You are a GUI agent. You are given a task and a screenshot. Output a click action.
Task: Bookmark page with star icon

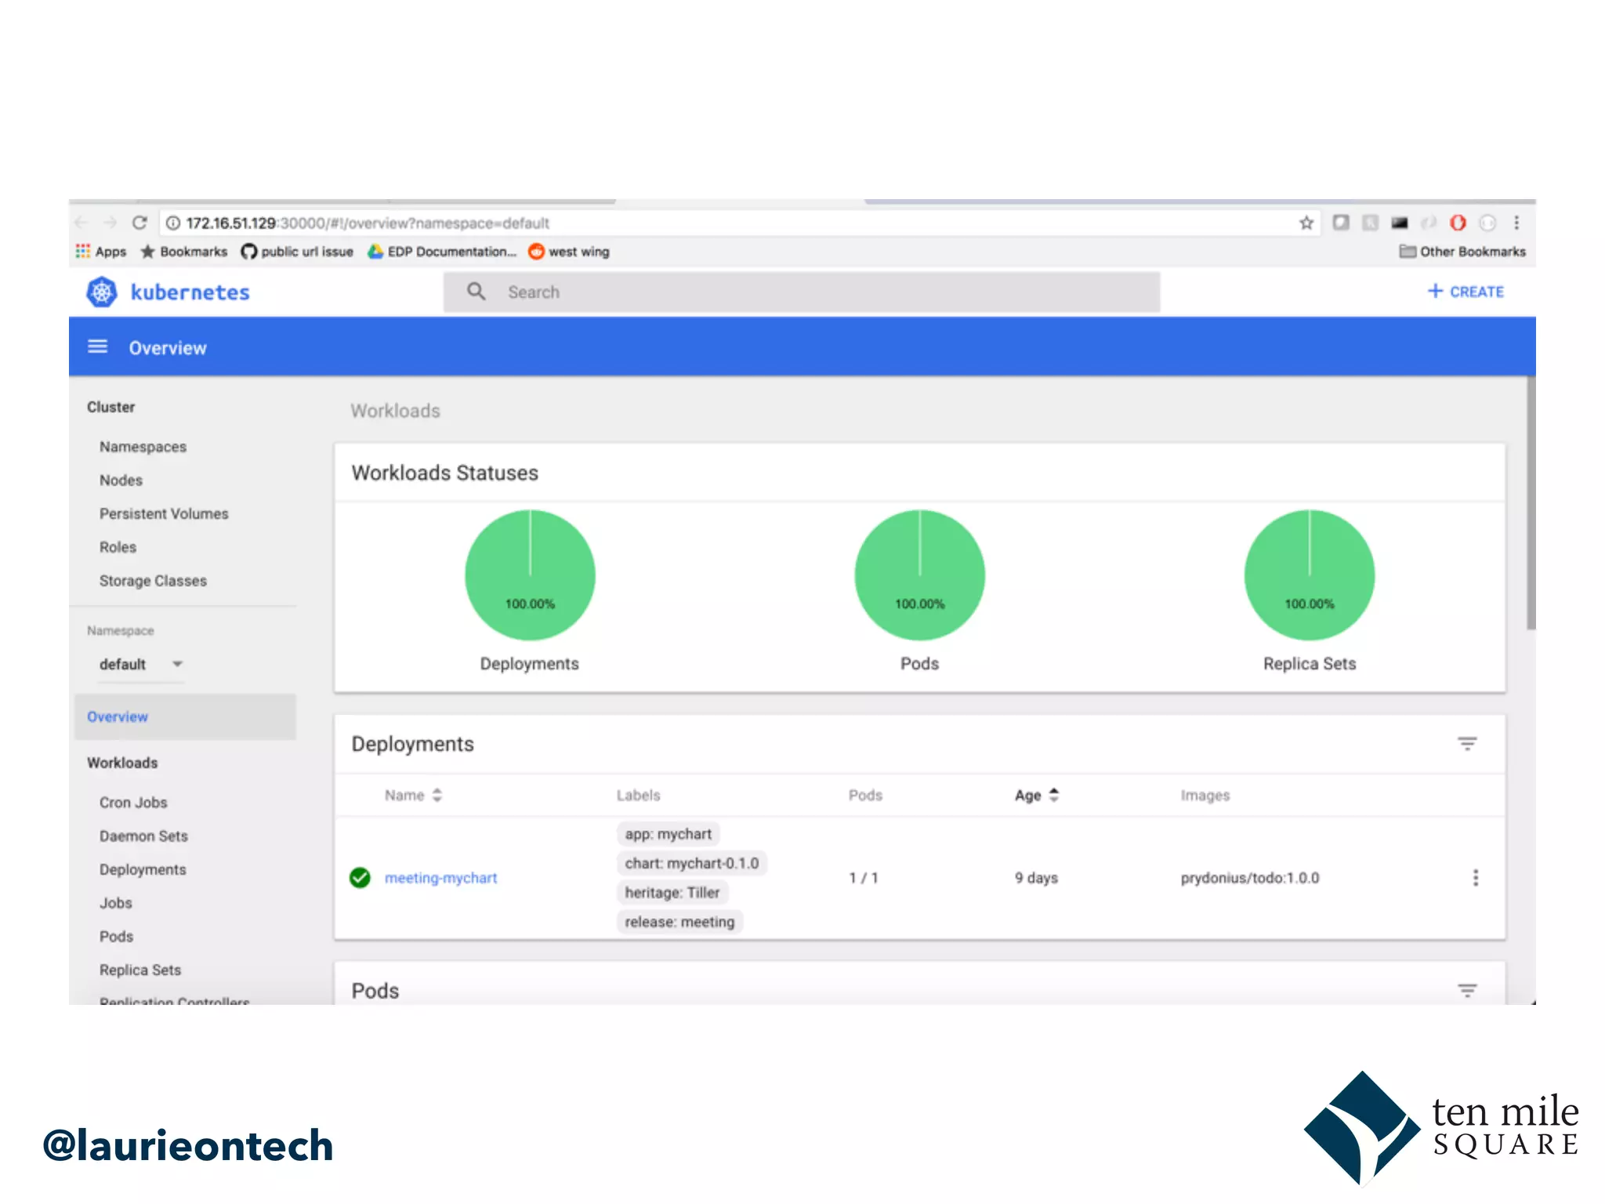(1306, 223)
